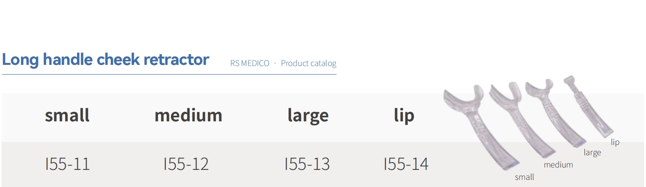
Task: Click the 'medium' caption under image
Action: tap(558, 165)
